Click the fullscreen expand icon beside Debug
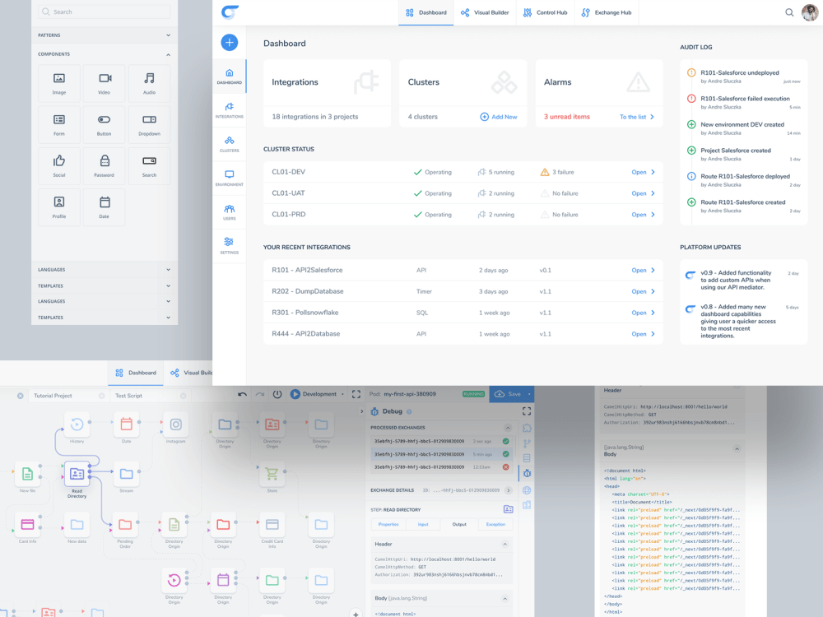Viewport: 823px width, 617px height. point(528,411)
